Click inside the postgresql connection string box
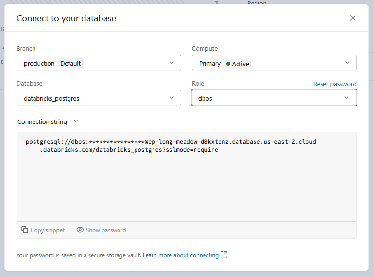374x277 pixels. pyautogui.click(x=186, y=180)
